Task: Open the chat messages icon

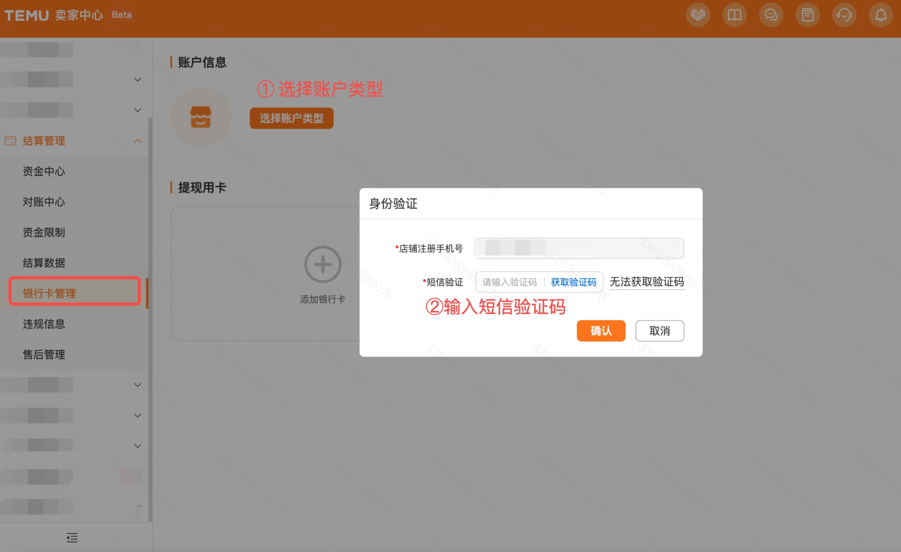Action: pyautogui.click(x=771, y=15)
